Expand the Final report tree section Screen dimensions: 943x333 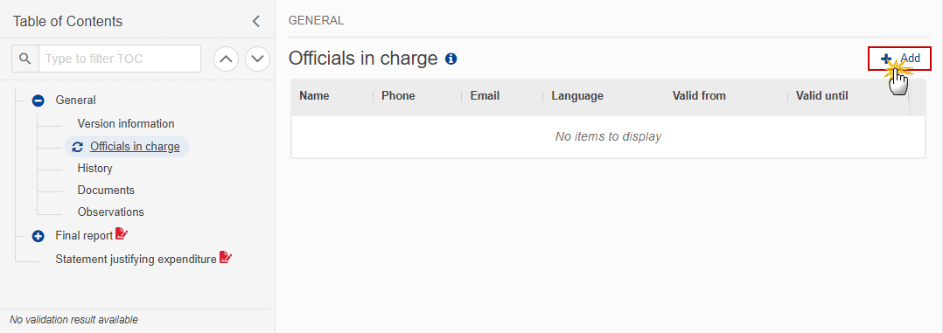pos(38,236)
